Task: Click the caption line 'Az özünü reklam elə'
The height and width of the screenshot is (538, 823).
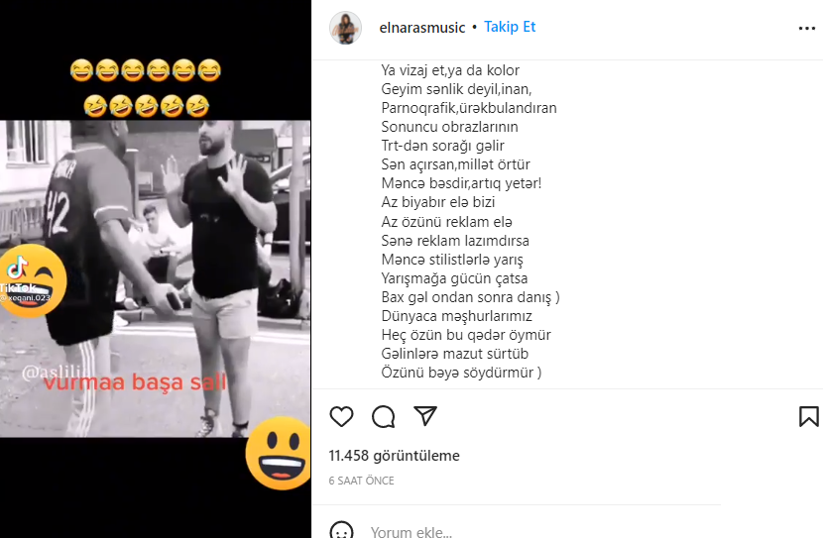Action: point(446,222)
